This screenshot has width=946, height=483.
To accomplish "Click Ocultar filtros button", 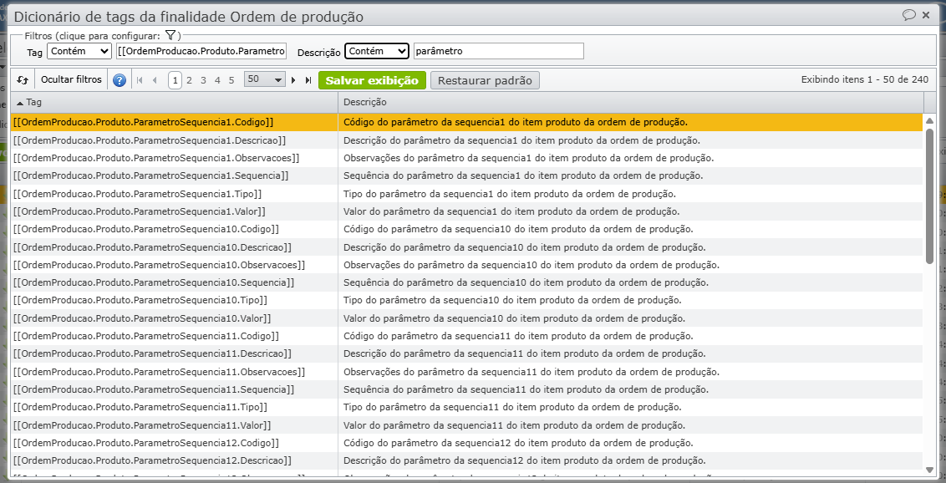I will [71, 80].
